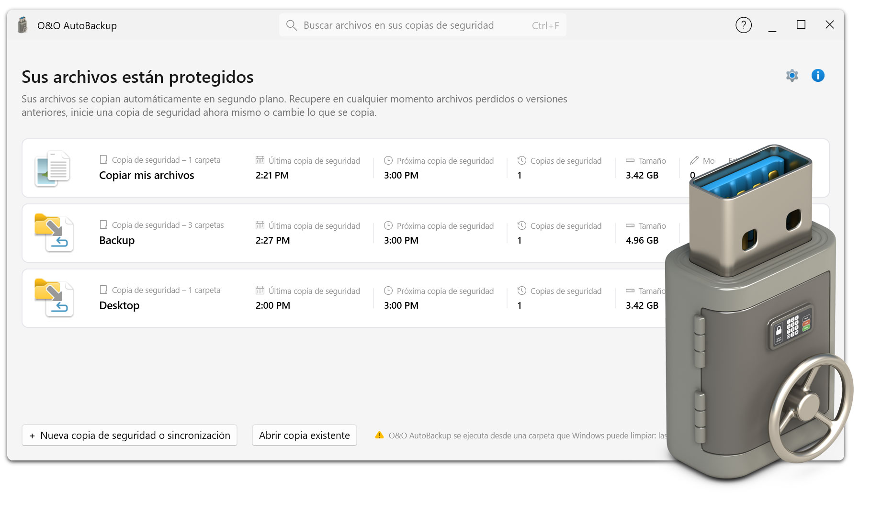Maximize the O&O AutoBackup window
The width and height of the screenshot is (893, 526).
click(801, 24)
